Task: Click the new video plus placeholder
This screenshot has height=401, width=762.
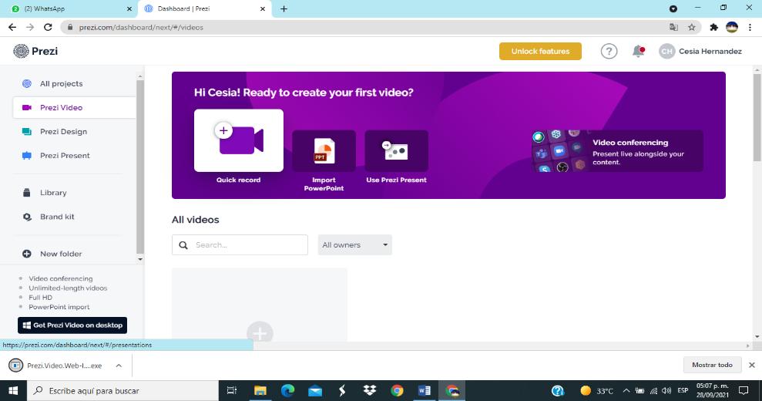Action: tap(260, 333)
